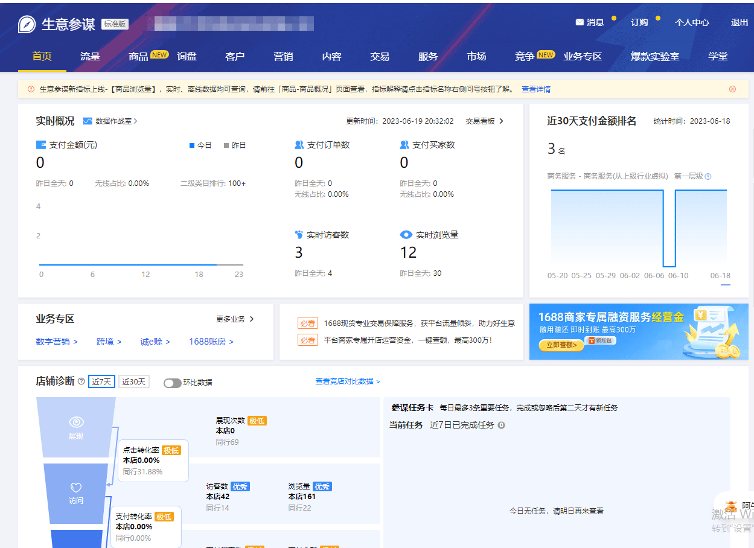Click the 消息 envelope icon
This screenshot has height=548, width=754.
pos(580,22)
